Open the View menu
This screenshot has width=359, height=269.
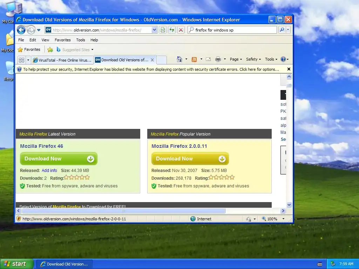coord(45,40)
